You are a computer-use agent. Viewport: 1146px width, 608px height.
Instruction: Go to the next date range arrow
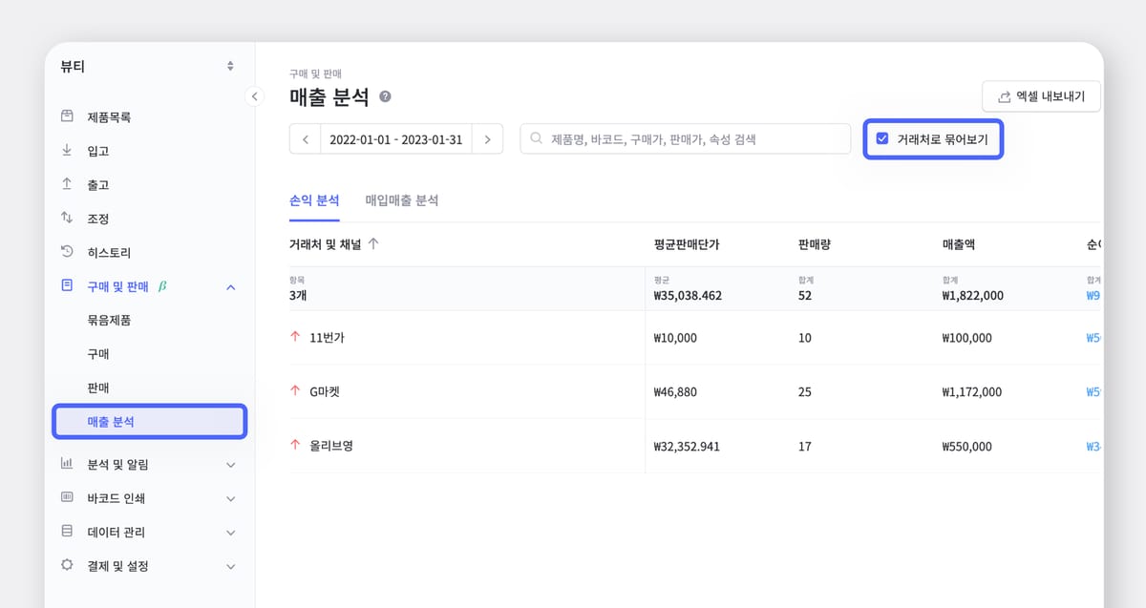(x=488, y=137)
